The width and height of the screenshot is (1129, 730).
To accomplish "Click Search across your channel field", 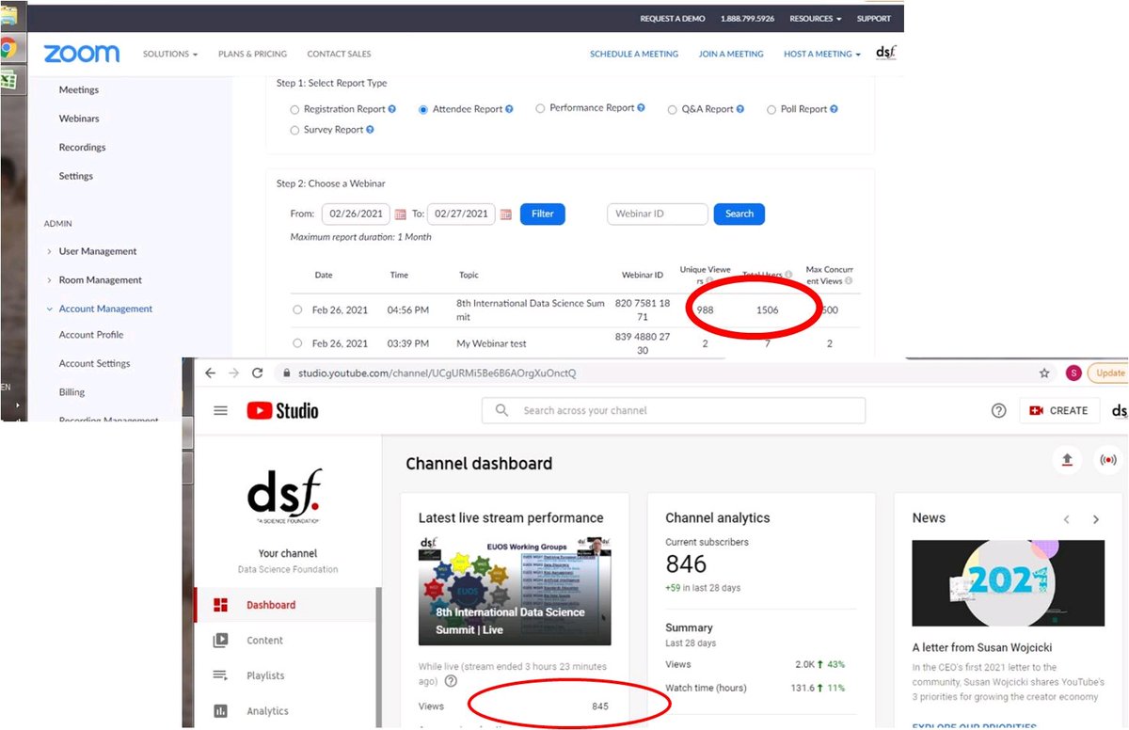I will [674, 410].
